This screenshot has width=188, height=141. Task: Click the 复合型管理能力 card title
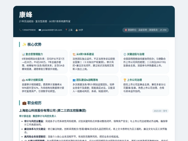(x=34, y=54)
